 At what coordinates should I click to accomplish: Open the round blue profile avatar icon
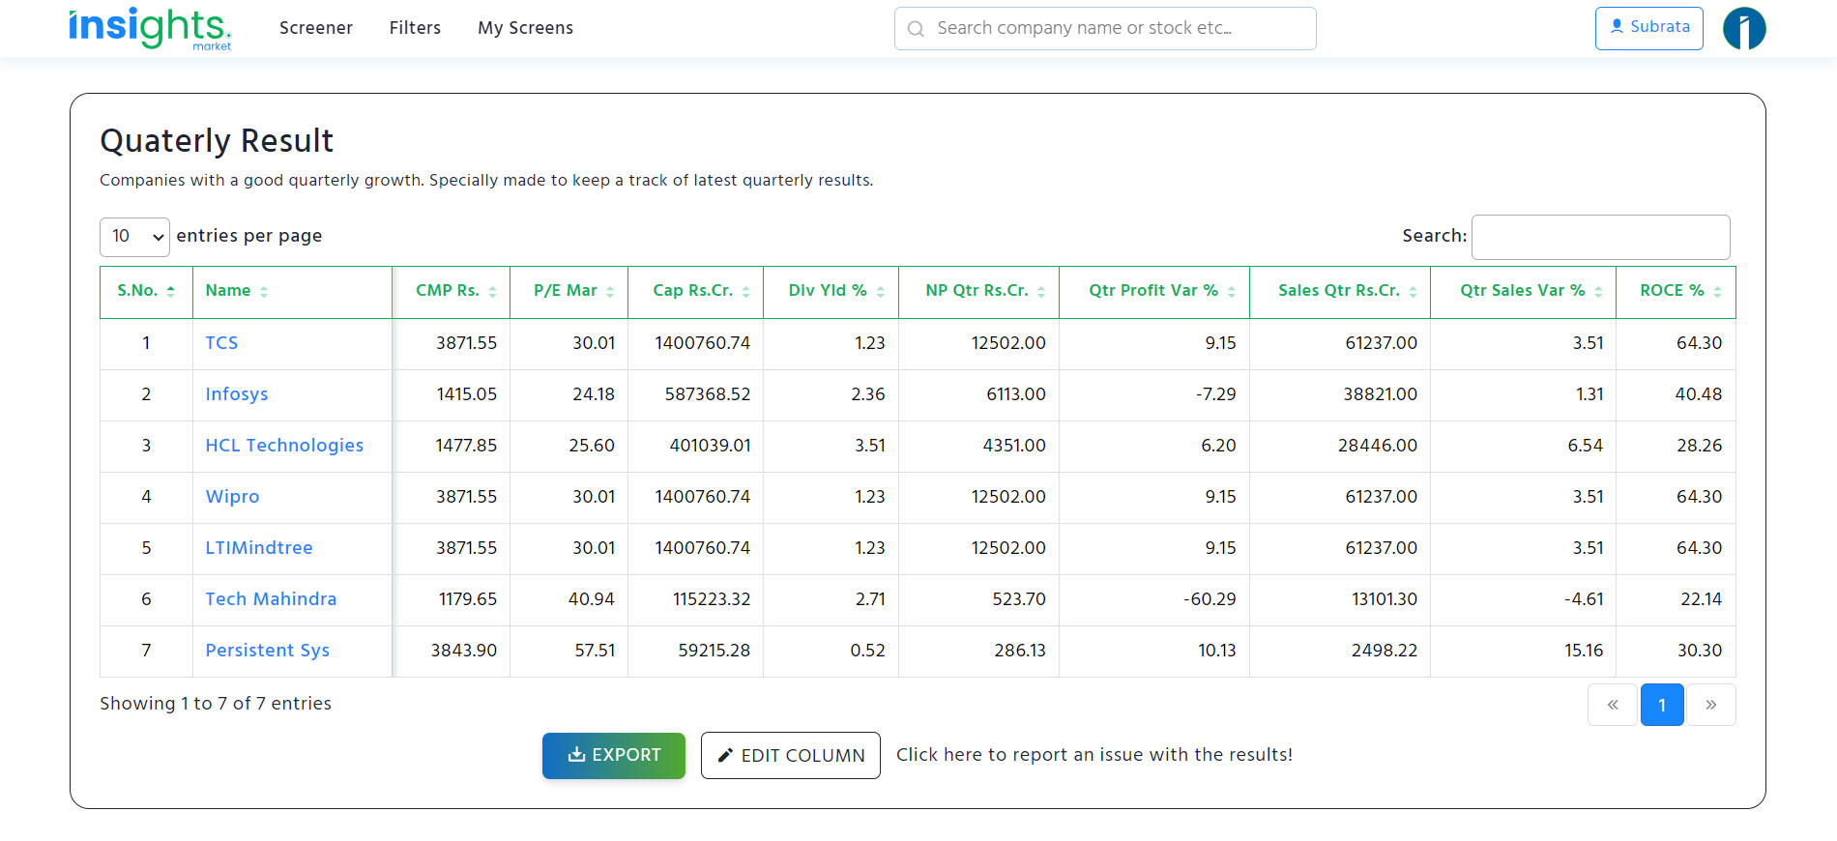(1744, 28)
